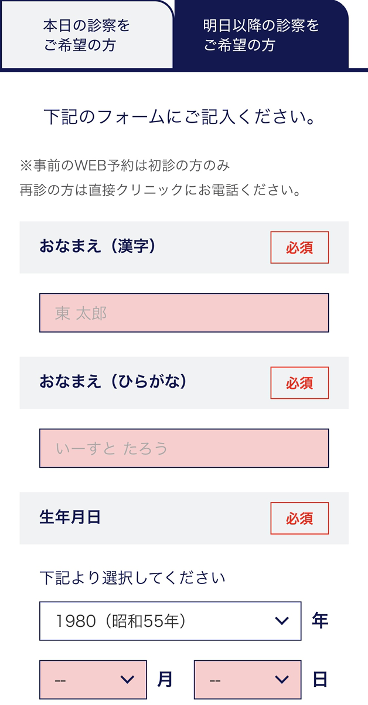368x705 pixels.
Task: Open the day (日) dropdown field
Action: (247, 680)
